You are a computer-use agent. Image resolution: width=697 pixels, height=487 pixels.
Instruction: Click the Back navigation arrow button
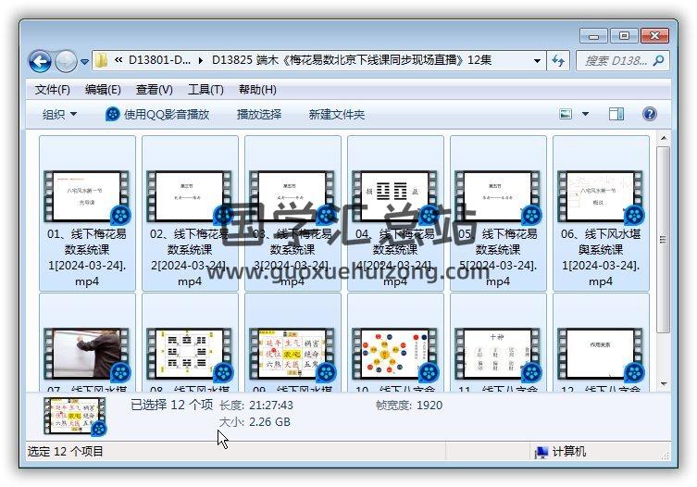tap(40, 61)
